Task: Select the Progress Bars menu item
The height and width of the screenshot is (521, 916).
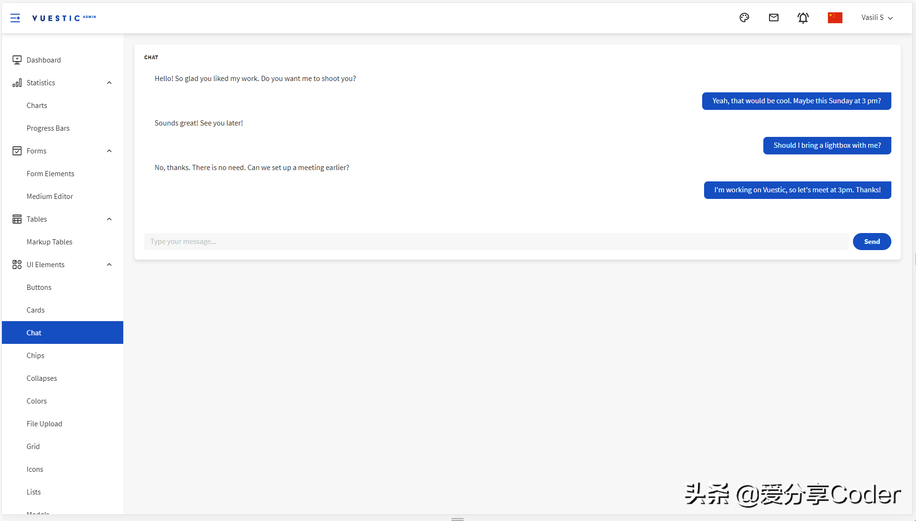Action: (48, 128)
